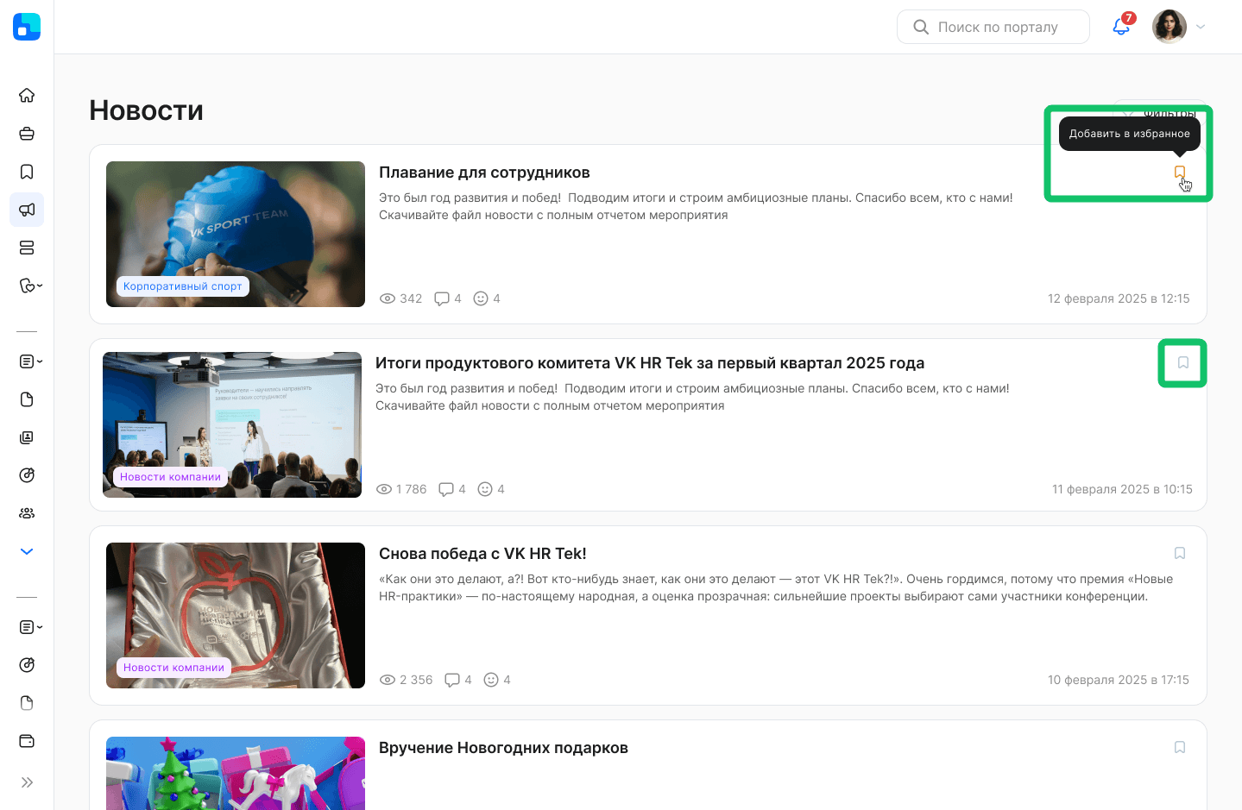Bookmark the "Снова победа с VK HR Tek!" news
1242x810 pixels.
click(x=1180, y=553)
